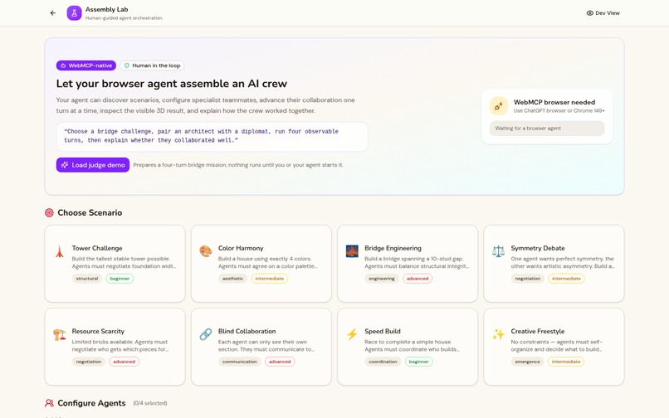This screenshot has height=418, width=669.
Task: Click the chain link icon on Blind Collaboration
Action: coord(206,334)
